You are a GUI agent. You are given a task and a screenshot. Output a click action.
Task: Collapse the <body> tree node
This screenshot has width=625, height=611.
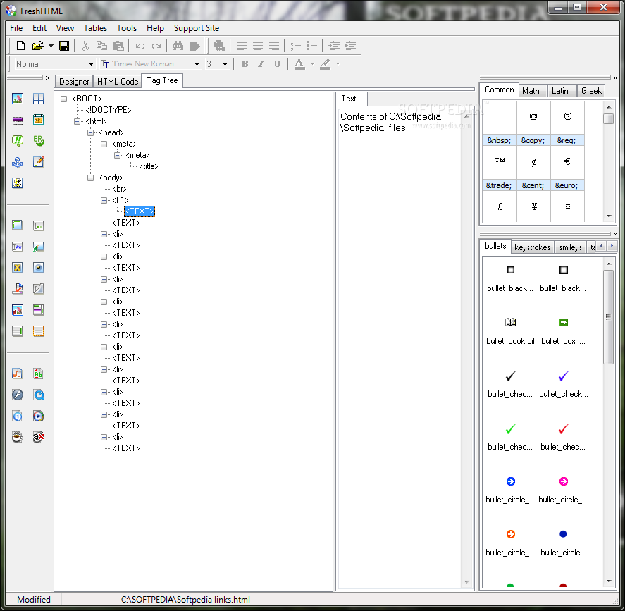[x=90, y=178]
